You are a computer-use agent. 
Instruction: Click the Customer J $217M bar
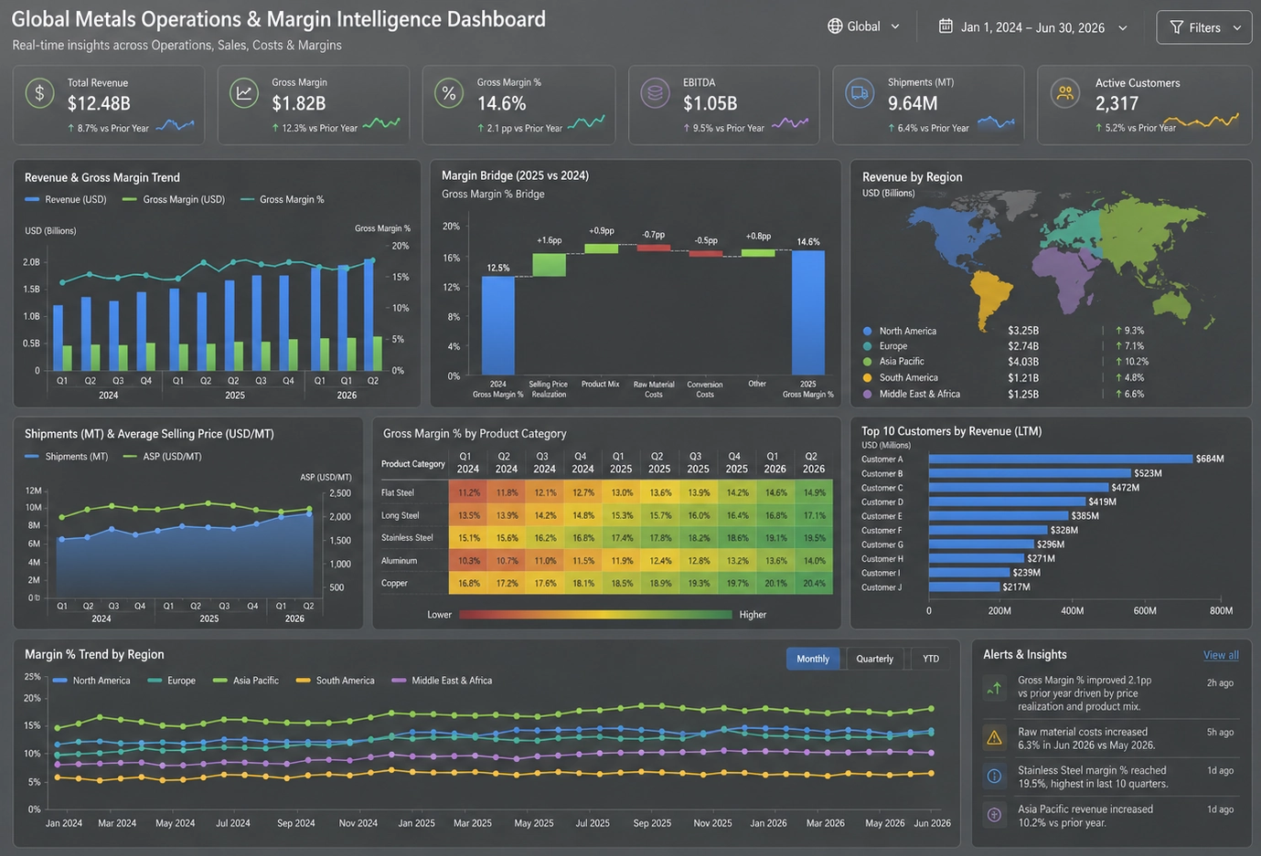pyautogui.click(x=964, y=587)
